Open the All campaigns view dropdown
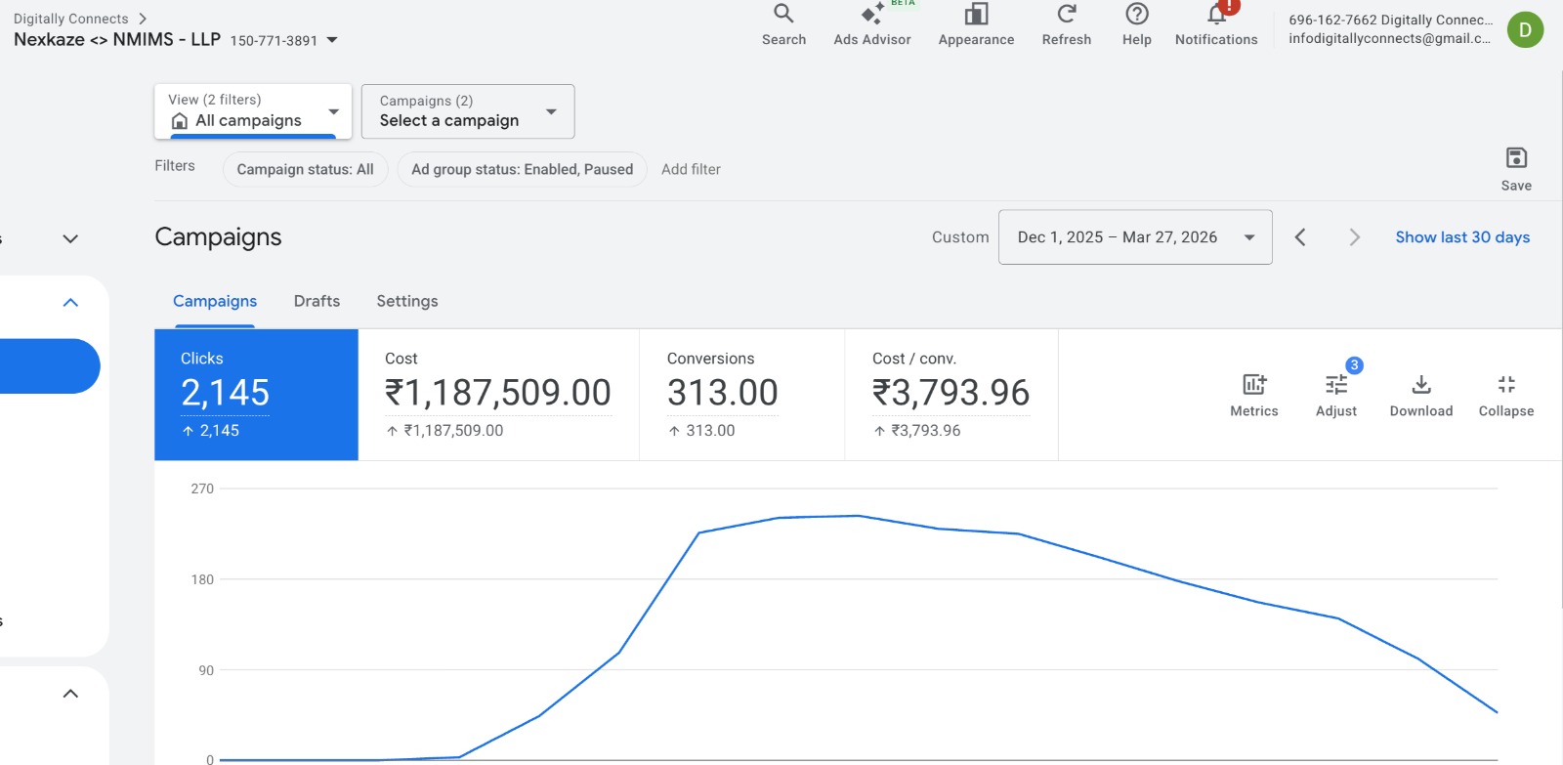This screenshot has height=765, width=1563. point(253,111)
